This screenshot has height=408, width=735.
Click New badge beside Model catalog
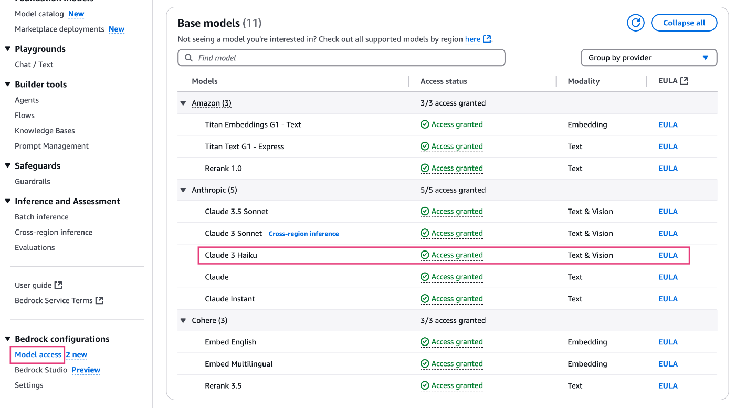[76, 14]
